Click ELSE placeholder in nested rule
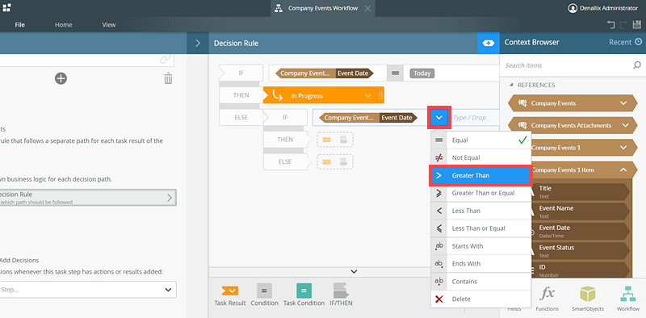The image size is (646, 318). coord(335,162)
